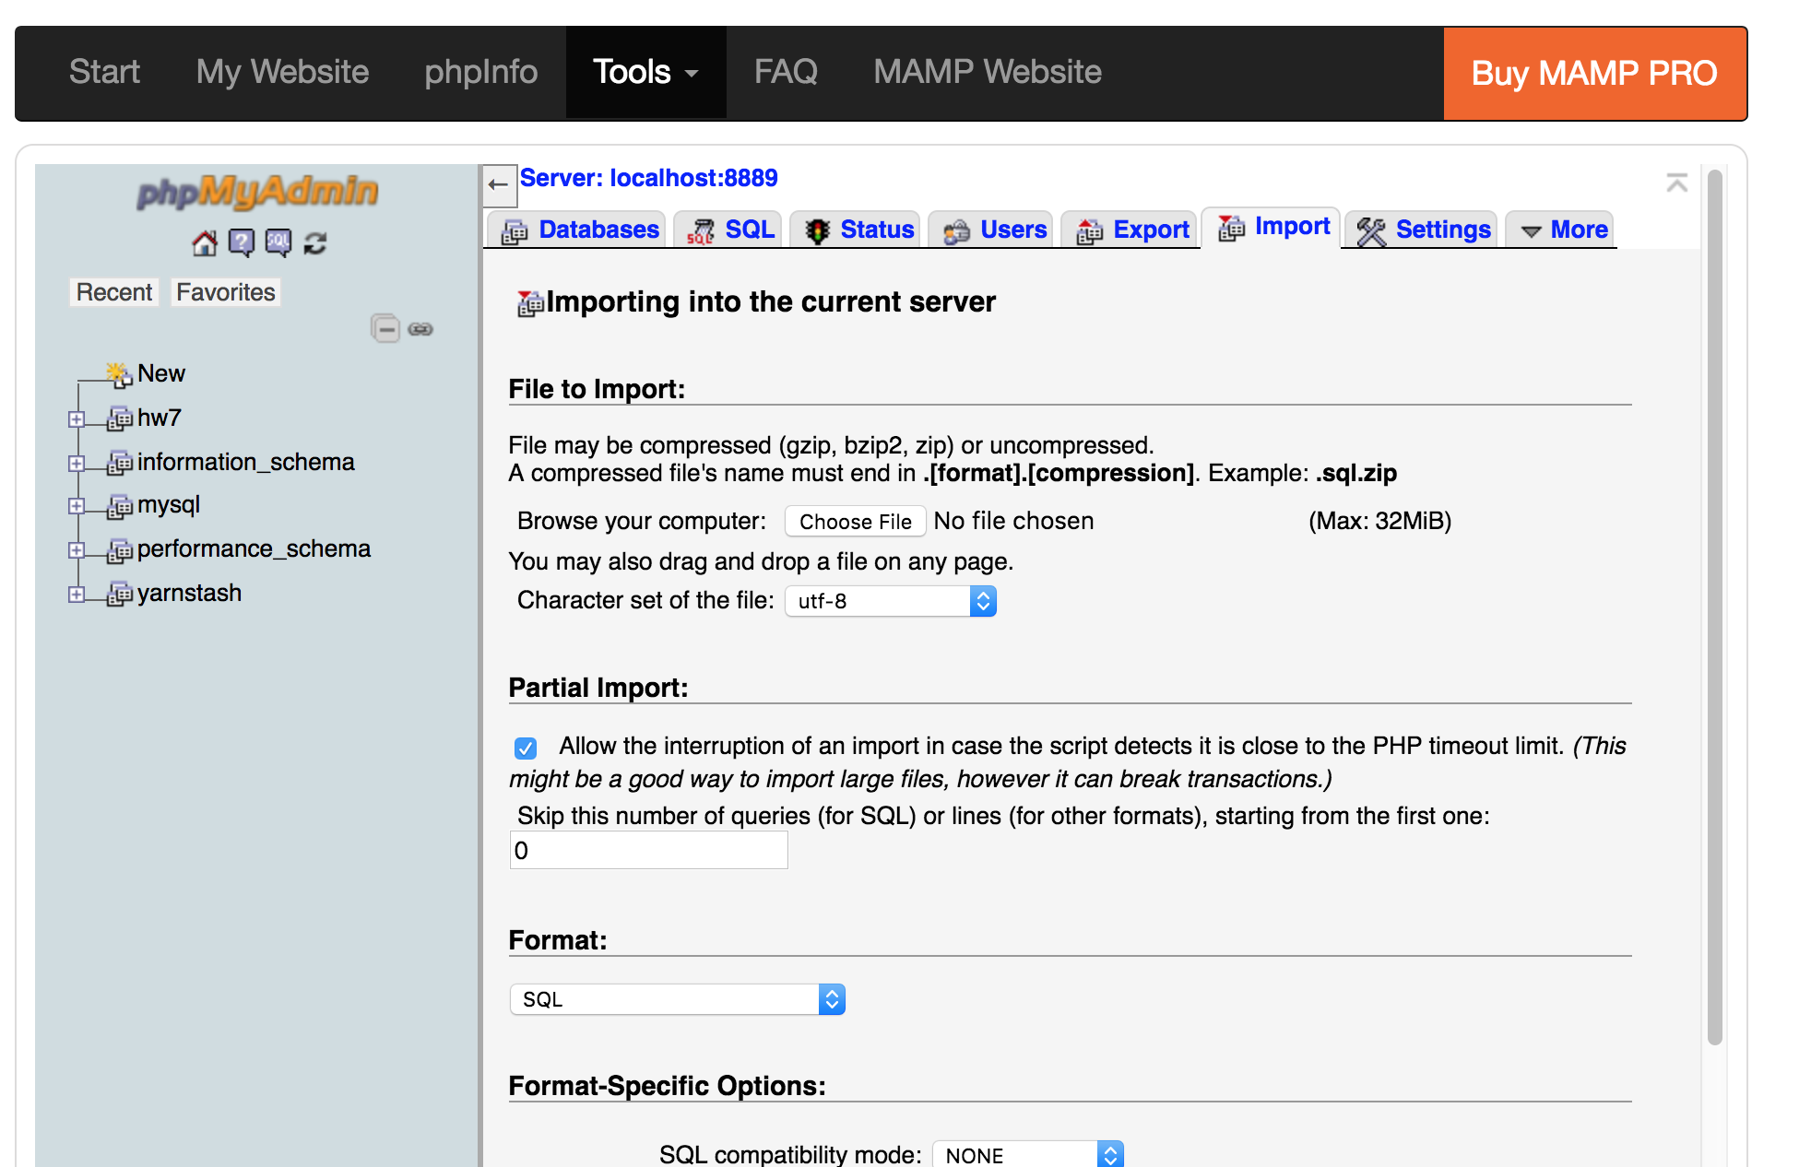Expand the yarnstash database node

pos(77,595)
